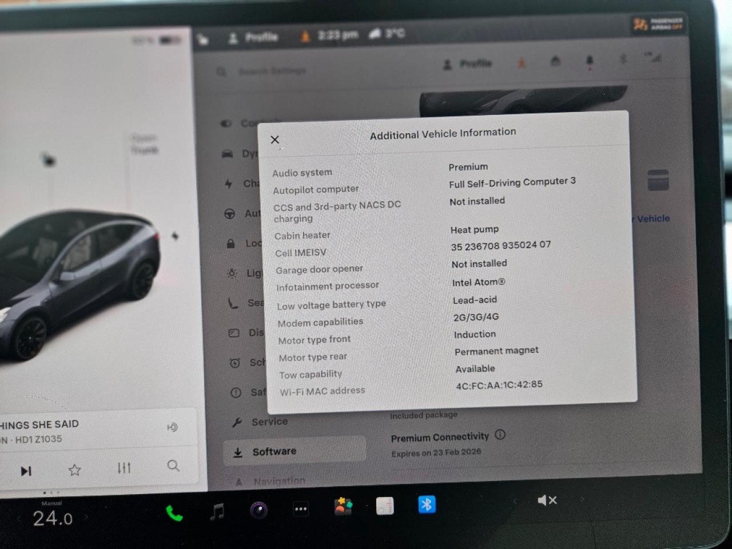Close the Additional Vehicle Information dialog
The height and width of the screenshot is (549, 732).
pos(275,140)
